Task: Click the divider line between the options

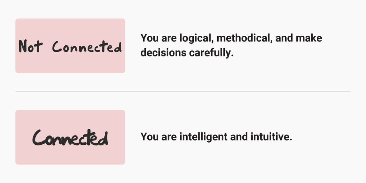Action: tap(183, 91)
